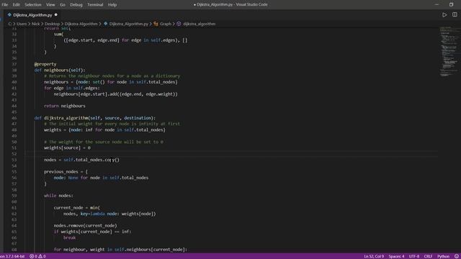Open the Go menu
Viewport: 461px width, 259px height.
tap(63, 5)
